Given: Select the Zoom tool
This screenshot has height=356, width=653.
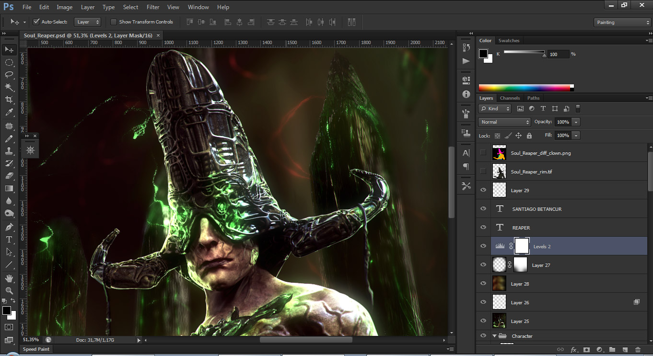Looking at the screenshot, I should (x=9, y=290).
